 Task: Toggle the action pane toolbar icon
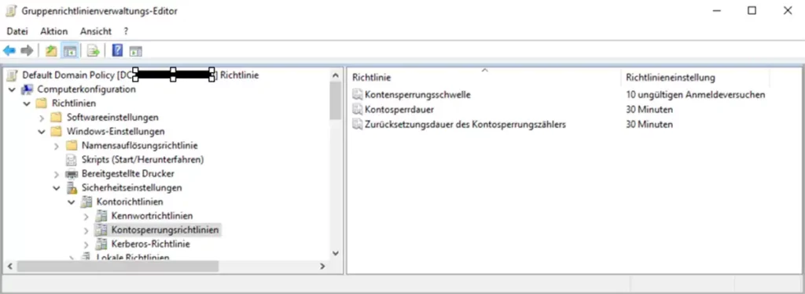pos(135,51)
